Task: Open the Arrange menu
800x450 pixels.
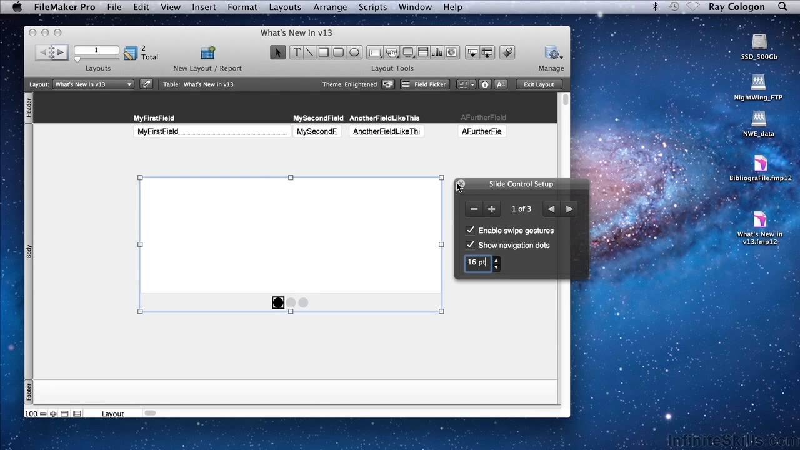Action: (330, 7)
